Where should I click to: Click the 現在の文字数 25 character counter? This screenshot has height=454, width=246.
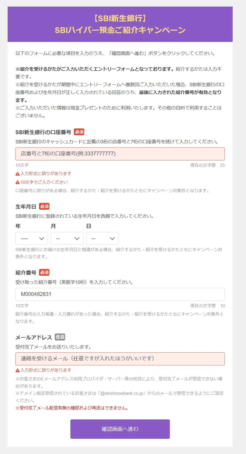[x=208, y=165]
